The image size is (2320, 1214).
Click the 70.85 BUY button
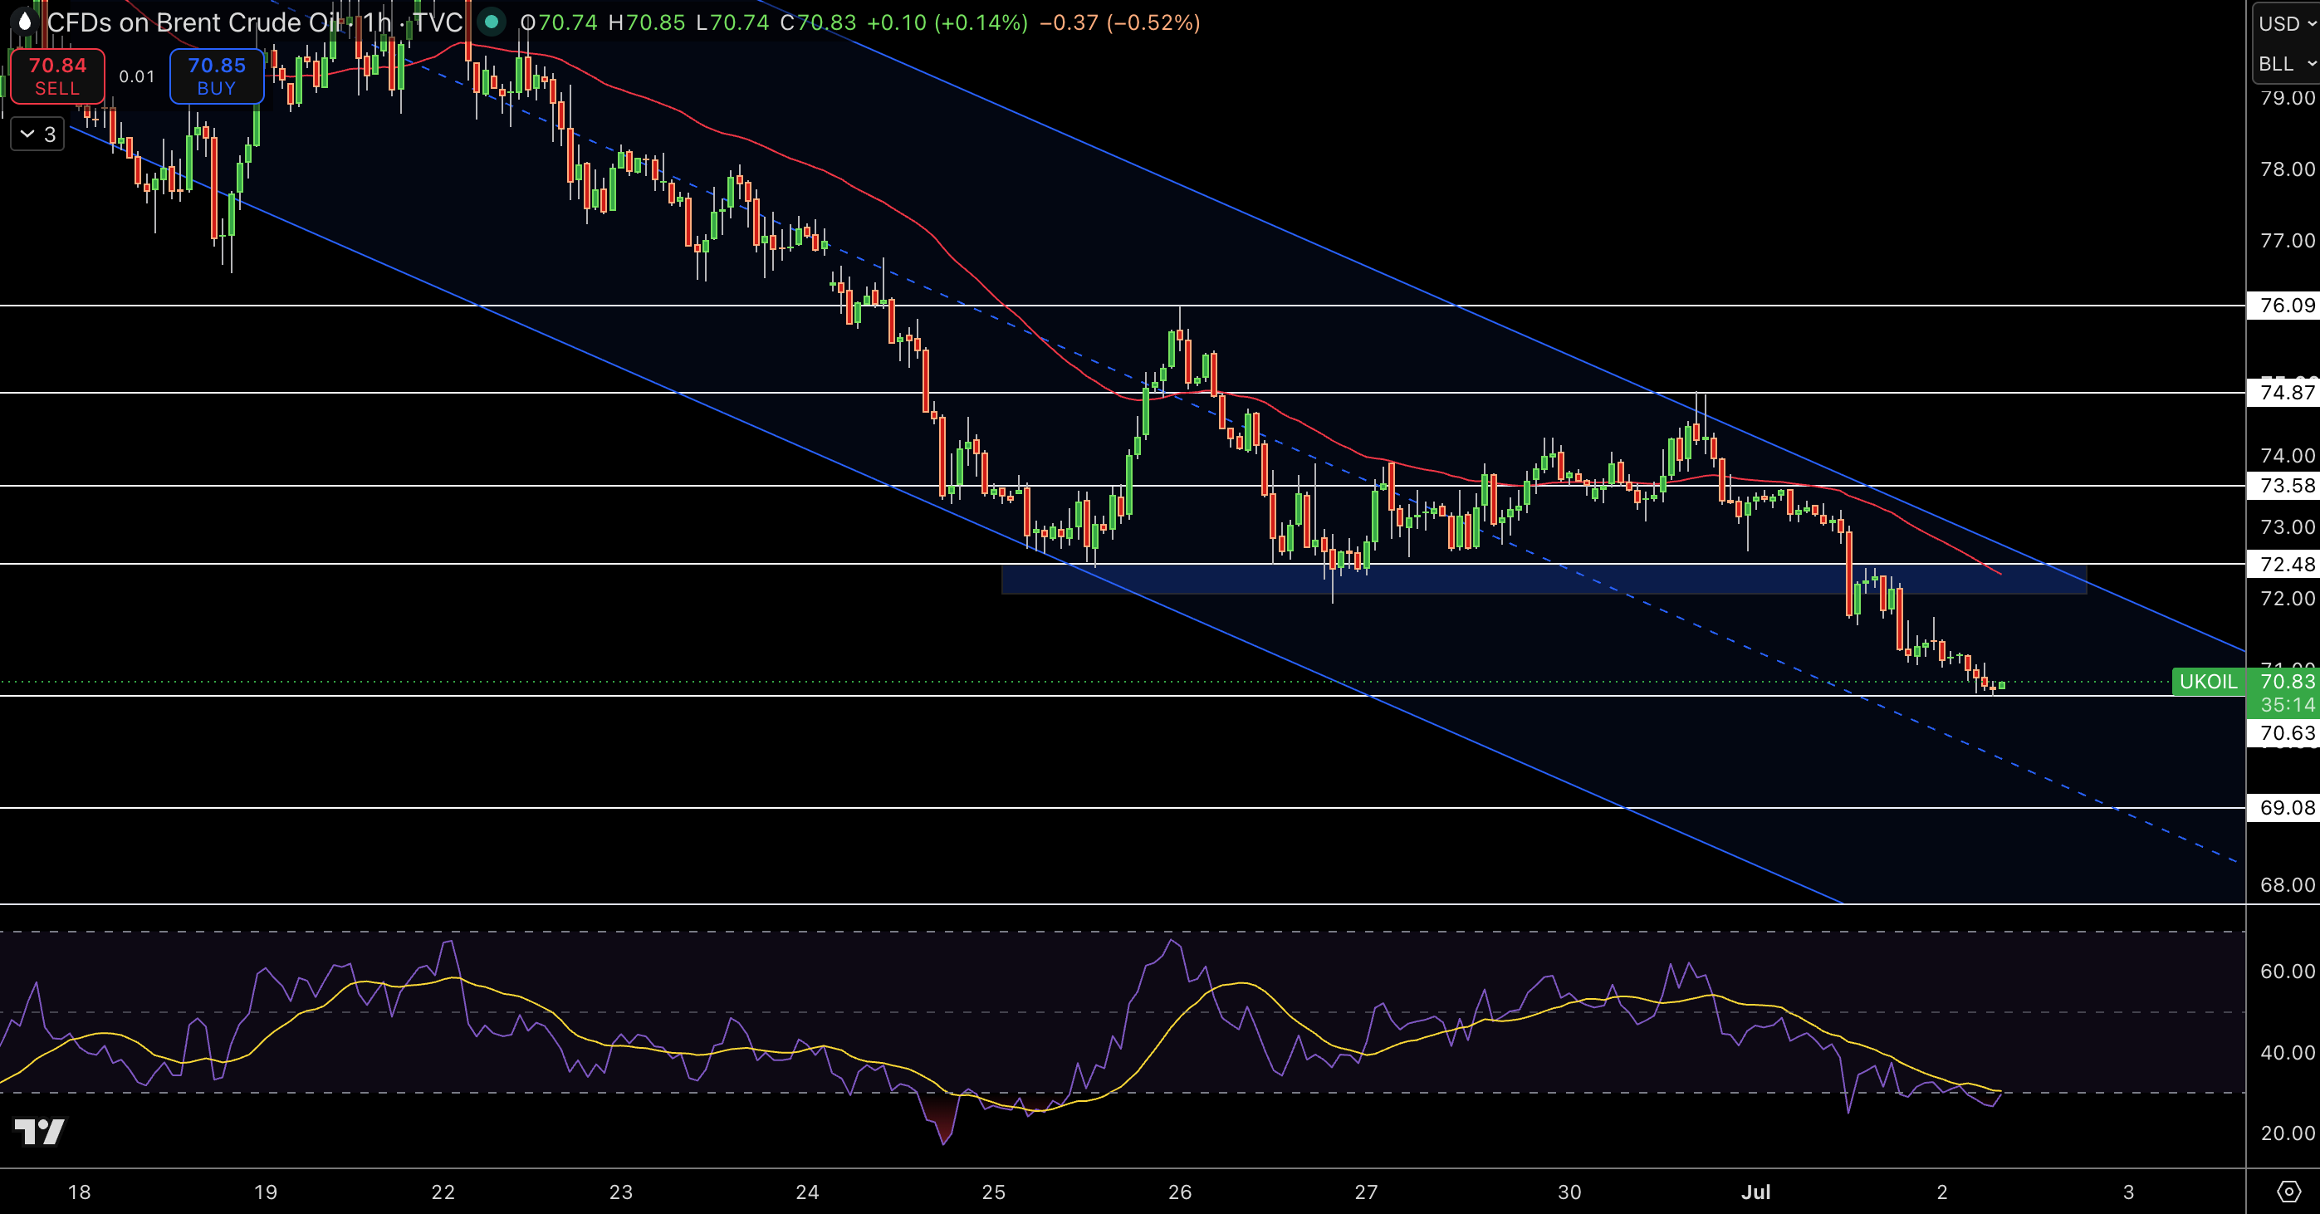(216, 76)
